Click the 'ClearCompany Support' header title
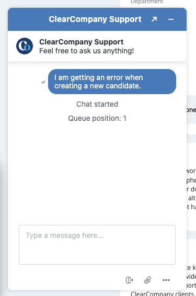Screen dimensions: 196x296 [95, 19]
